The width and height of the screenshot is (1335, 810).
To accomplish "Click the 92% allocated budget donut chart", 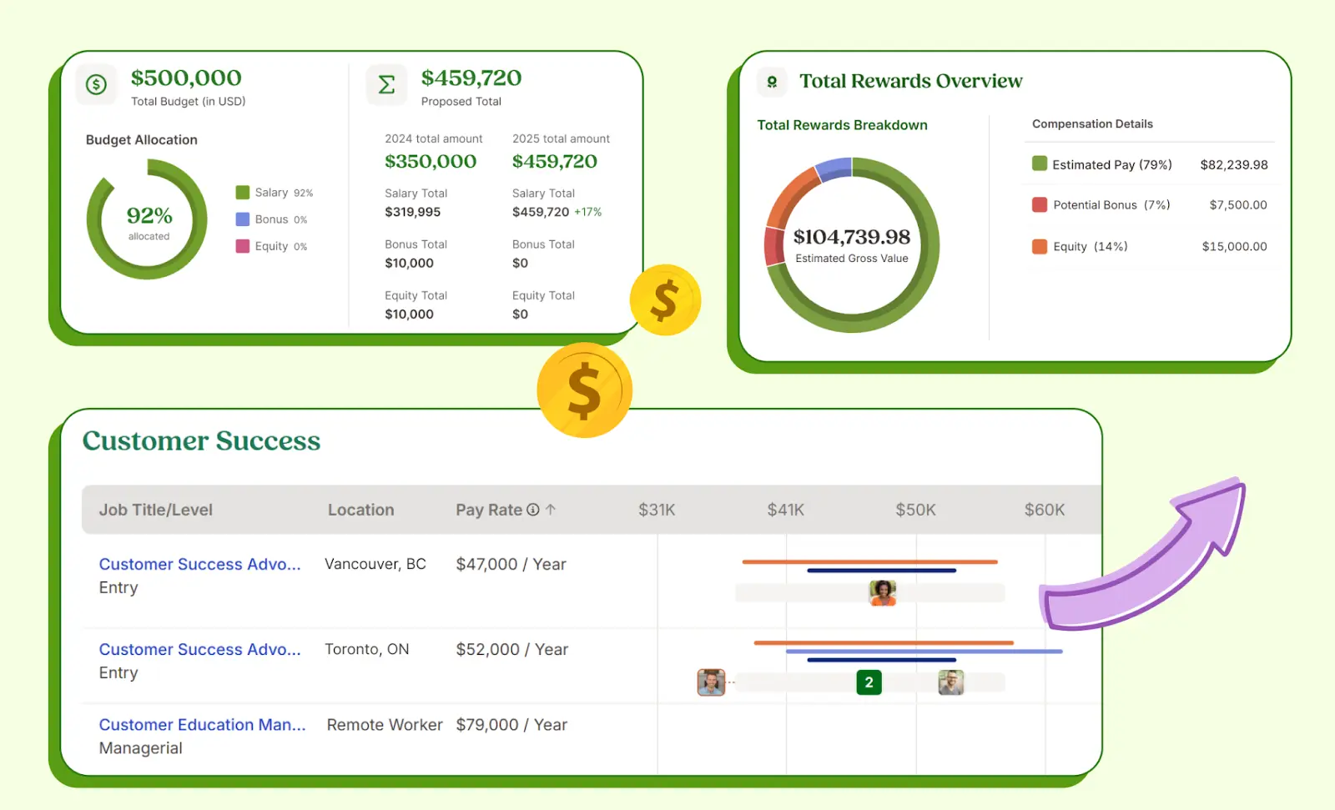I will point(148,220).
